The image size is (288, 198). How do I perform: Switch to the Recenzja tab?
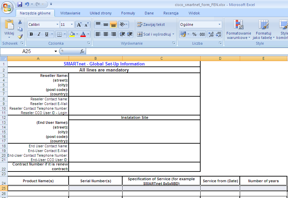coord(171,13)
